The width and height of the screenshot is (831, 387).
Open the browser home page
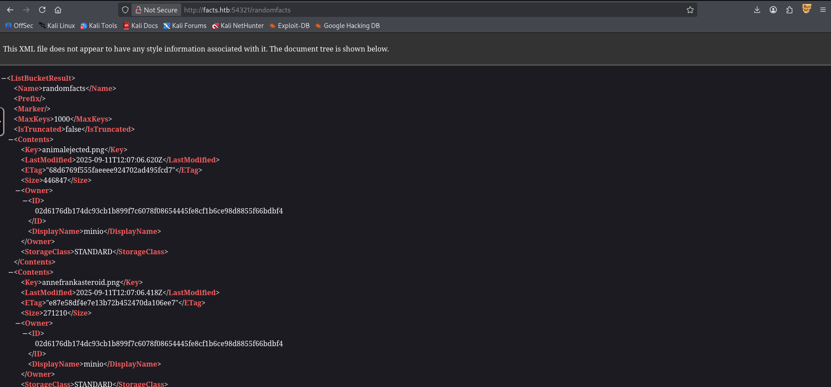click(x=58, y=10)
